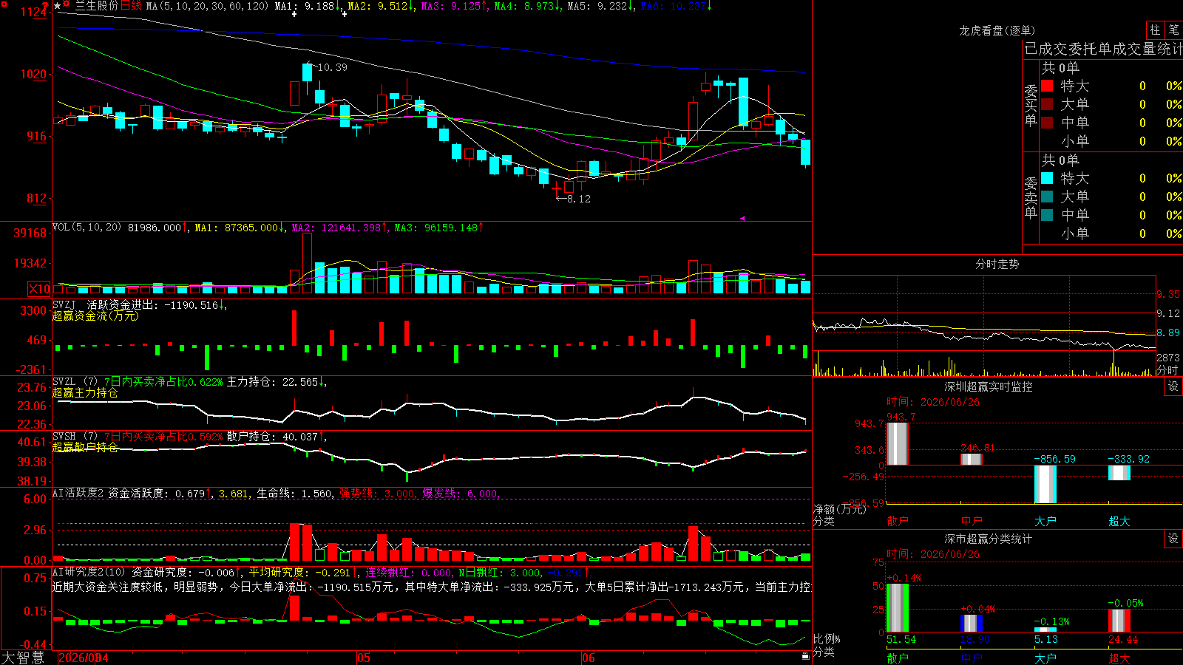Image resolution: width=1183 pixels, height=665 pixels.
Task: Click the dark red 大单 buy-order swatch
Action: [1047, 104]
